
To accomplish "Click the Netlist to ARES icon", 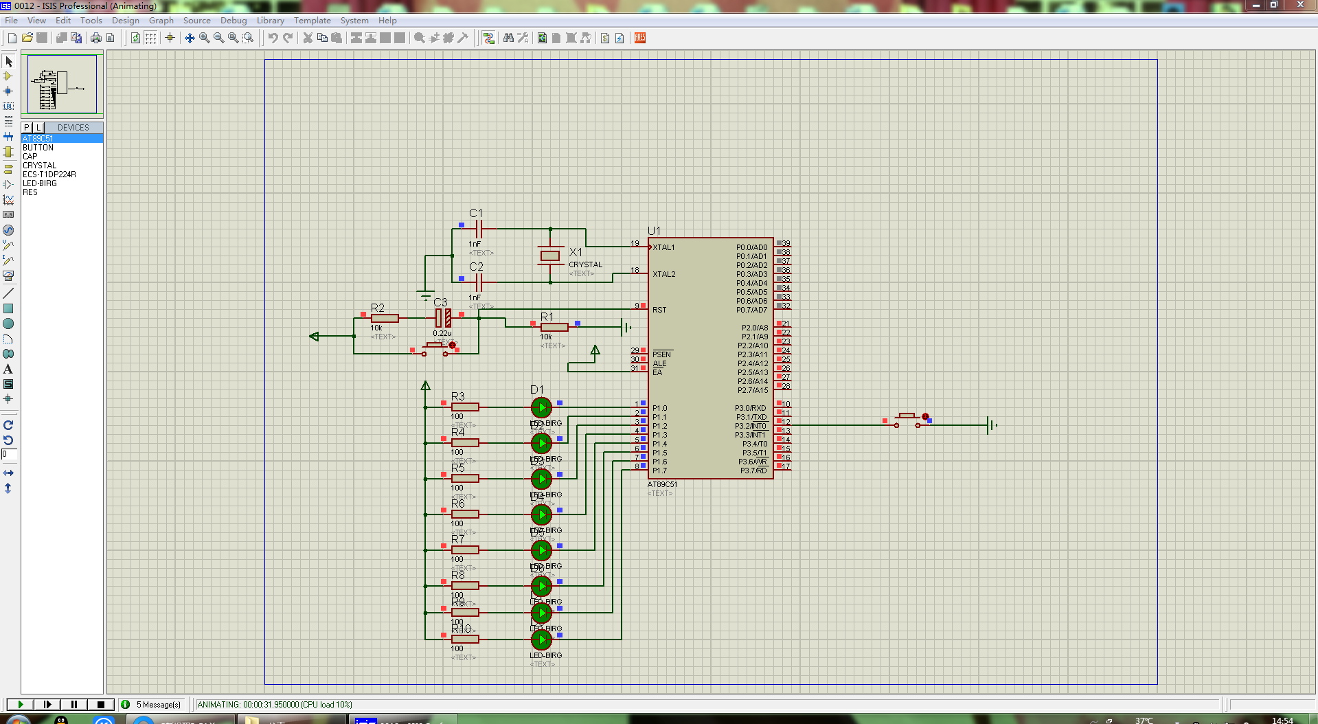I will pyautogui.click(x=640, y=38).
